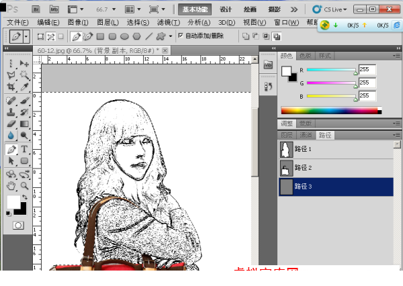The image size is (403, 286).
Task: Swap foreground and background colors
Action: coord(25,197)
